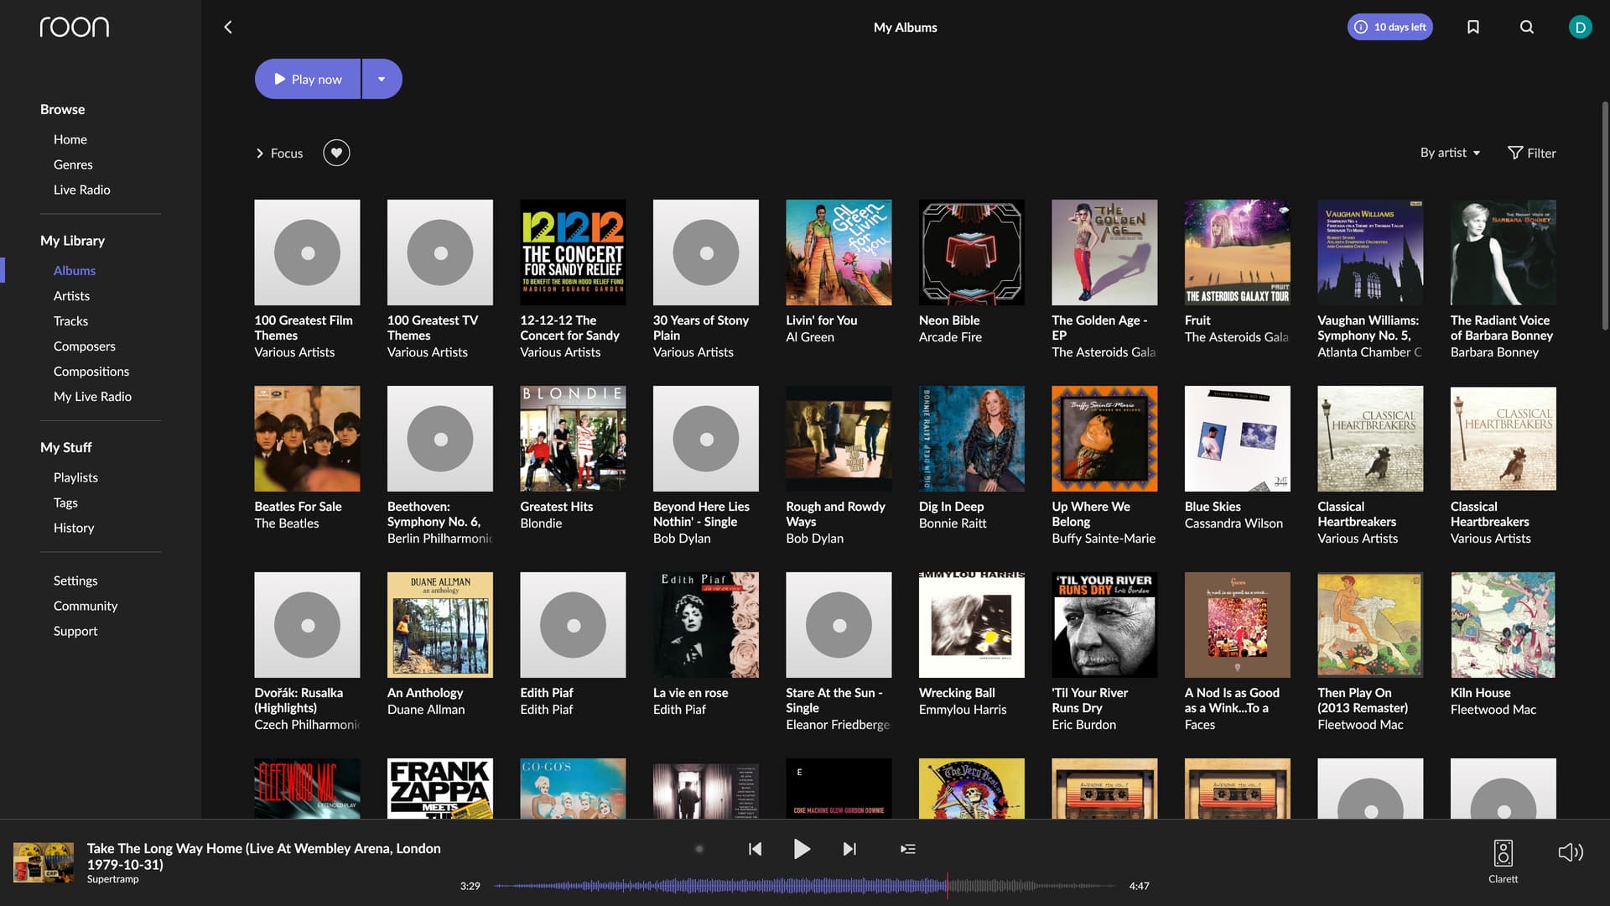Seek within the waveform progress bar
Viewport: 1610px width, 906px height.
tap(805, 886)
